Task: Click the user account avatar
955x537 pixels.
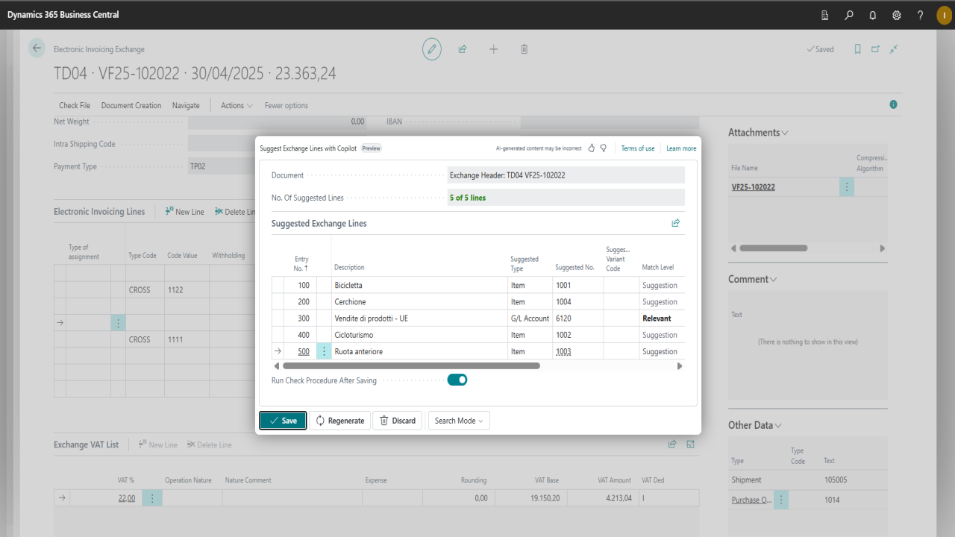Action: [944, 15]
